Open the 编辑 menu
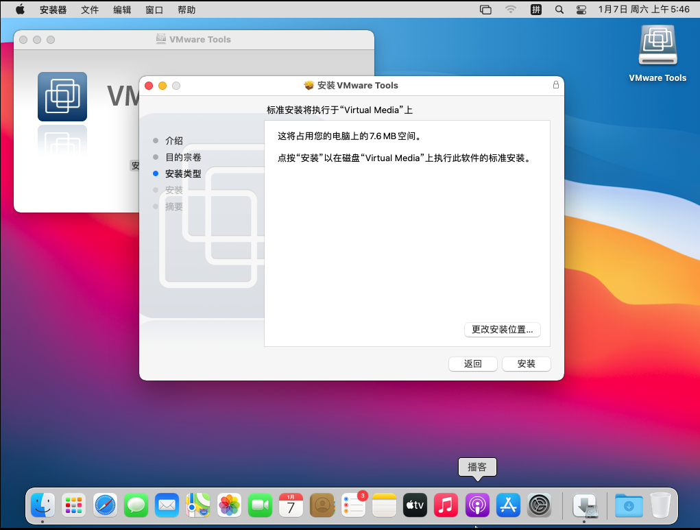The image size is (700, 530). coord(122,10)
